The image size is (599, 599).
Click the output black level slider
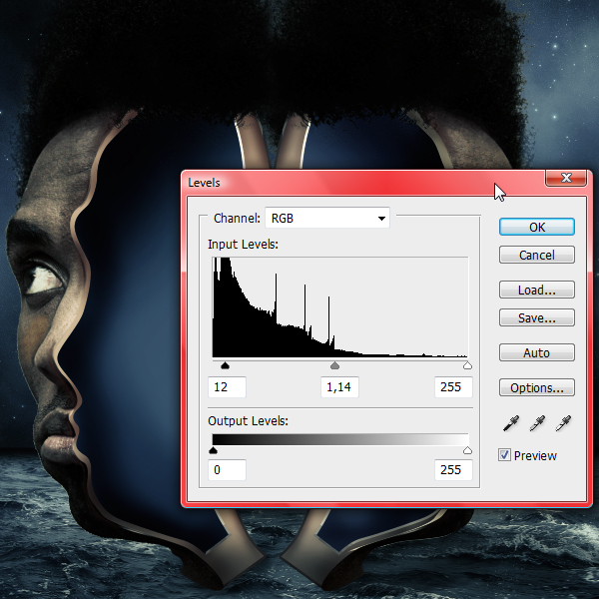(x=214, y=451)
